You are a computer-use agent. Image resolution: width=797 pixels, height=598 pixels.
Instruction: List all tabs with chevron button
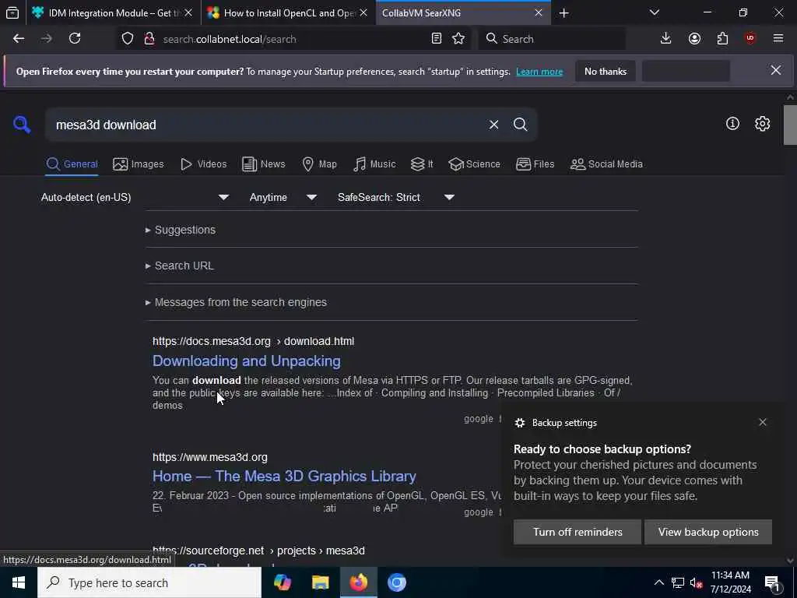click(x=655, y=13)
